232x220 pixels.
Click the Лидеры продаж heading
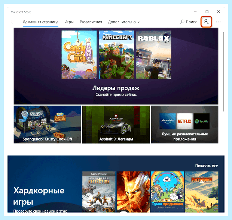[116, 88]
